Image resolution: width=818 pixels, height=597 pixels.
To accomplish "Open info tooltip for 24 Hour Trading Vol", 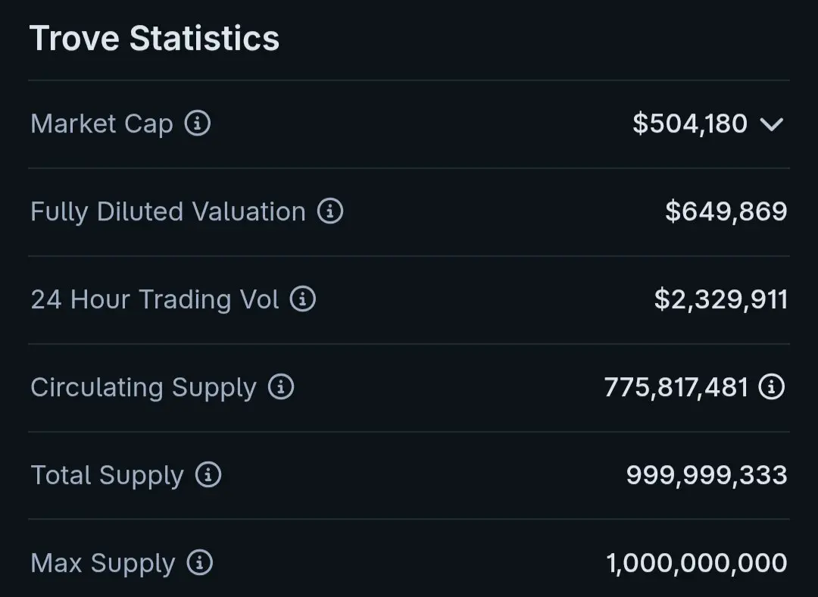I will click(303, 299).
